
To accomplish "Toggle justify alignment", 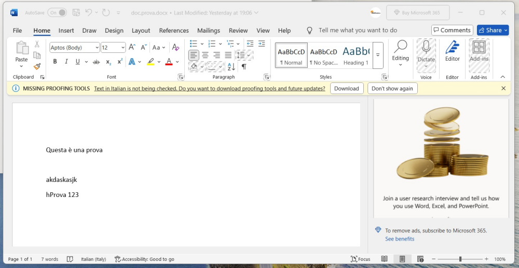I will 228,55.
